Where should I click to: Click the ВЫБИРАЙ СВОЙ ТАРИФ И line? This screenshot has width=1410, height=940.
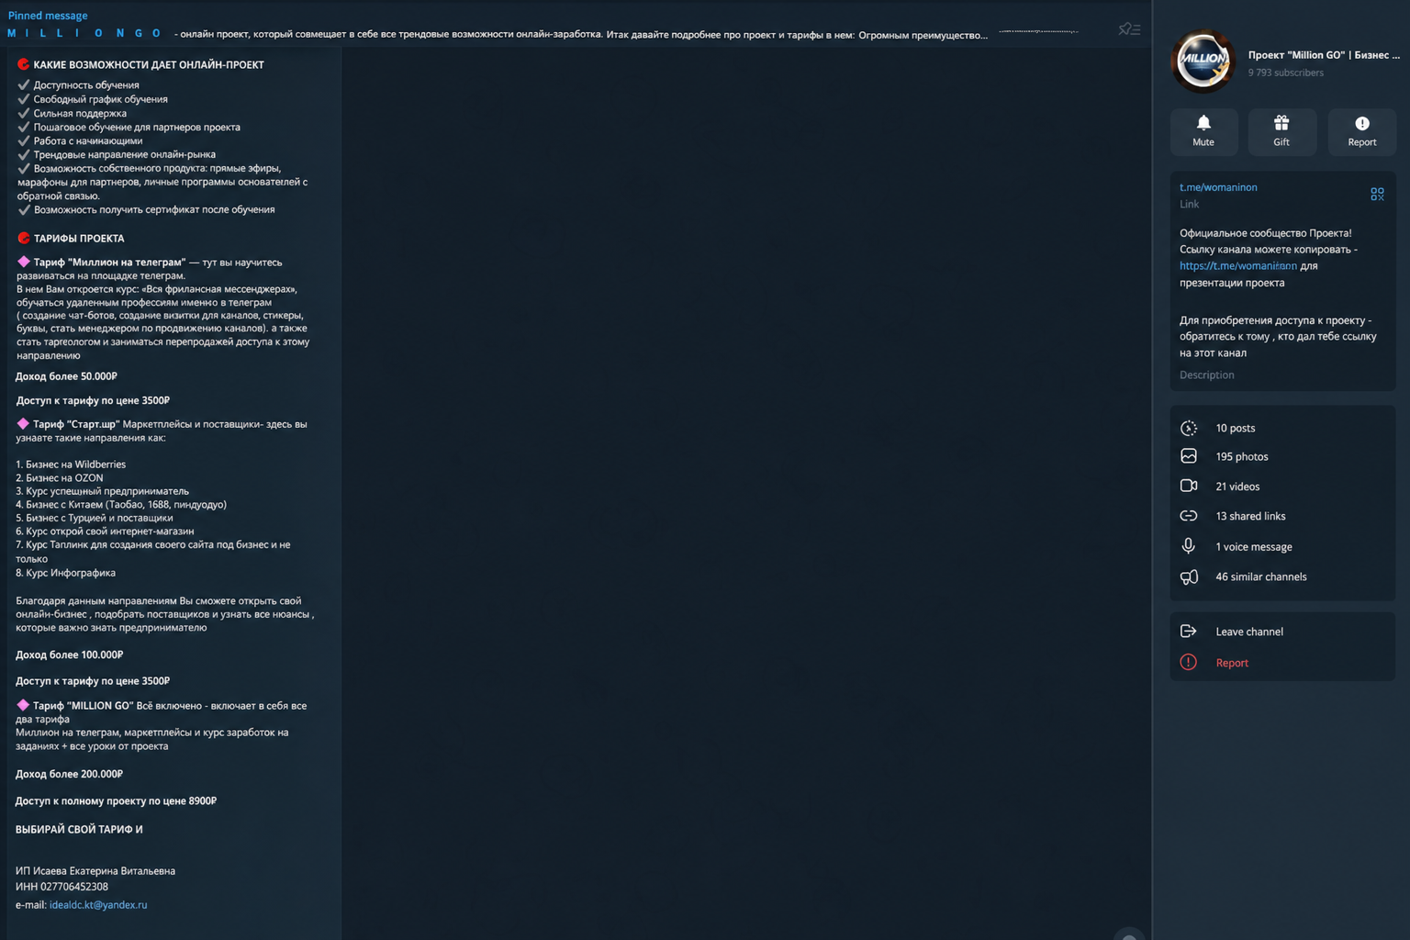(79, 830)
